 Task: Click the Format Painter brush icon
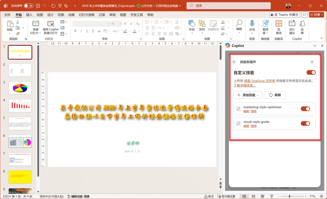tap(18, 33)
